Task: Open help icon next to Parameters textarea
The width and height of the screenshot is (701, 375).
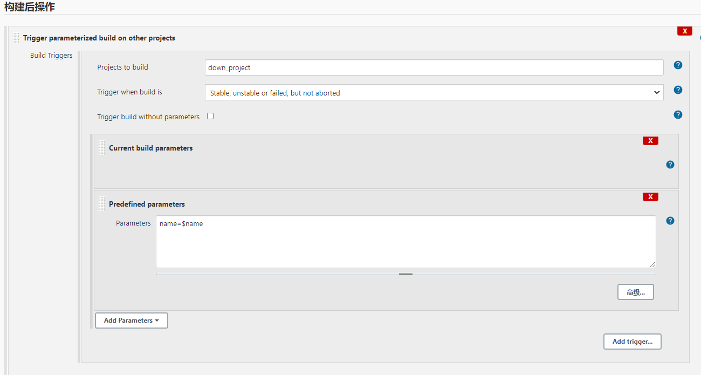Action: (670, 221)
